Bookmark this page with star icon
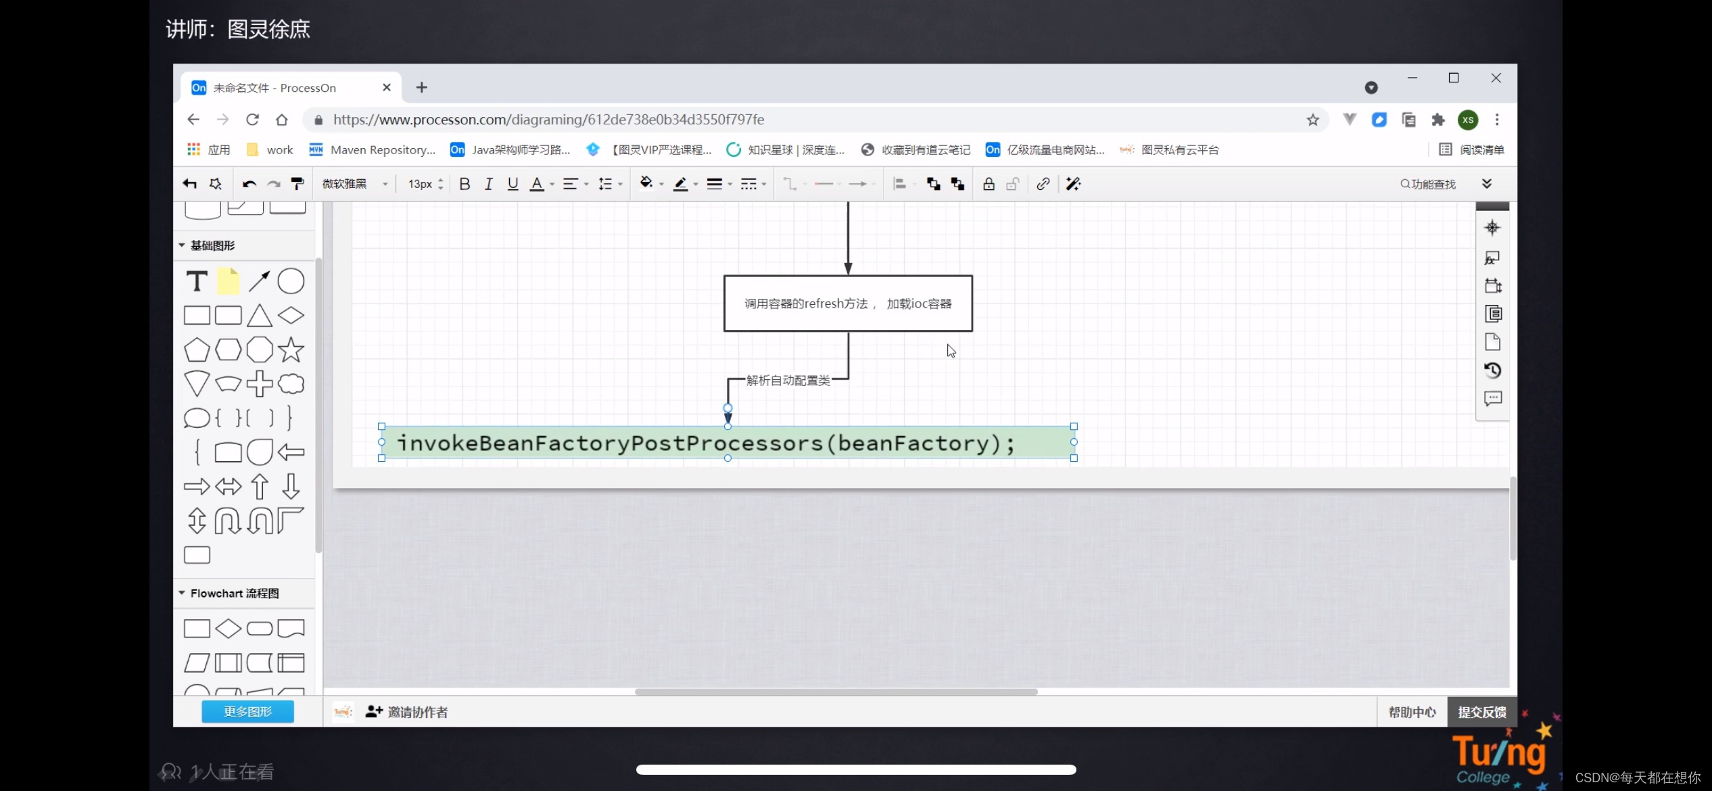Viewport: 1712px width, 791px height. coord(1312,120)
